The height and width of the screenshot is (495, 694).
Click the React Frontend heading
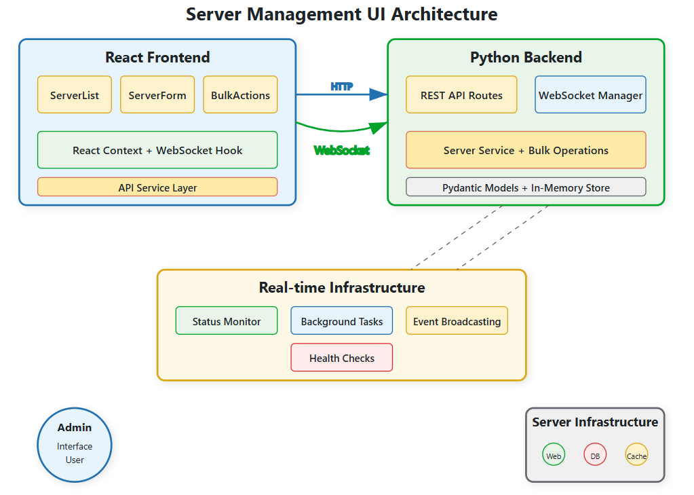pos(157,57)
